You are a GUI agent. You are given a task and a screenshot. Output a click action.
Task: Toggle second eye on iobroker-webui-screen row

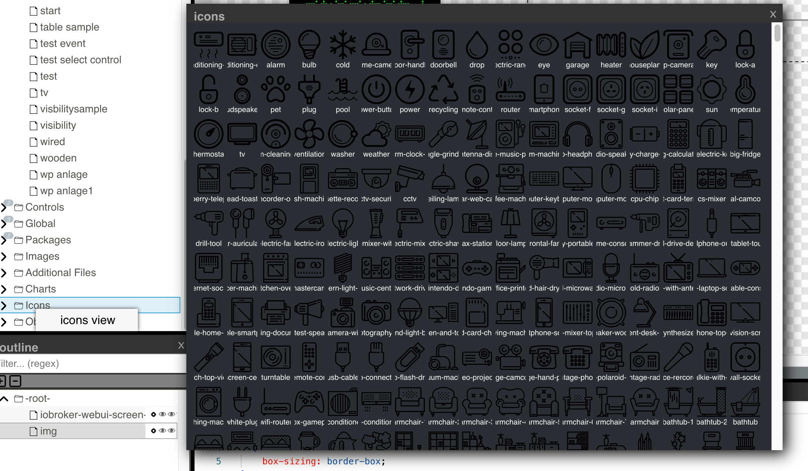pyautogui.click(x=171, y=414)
